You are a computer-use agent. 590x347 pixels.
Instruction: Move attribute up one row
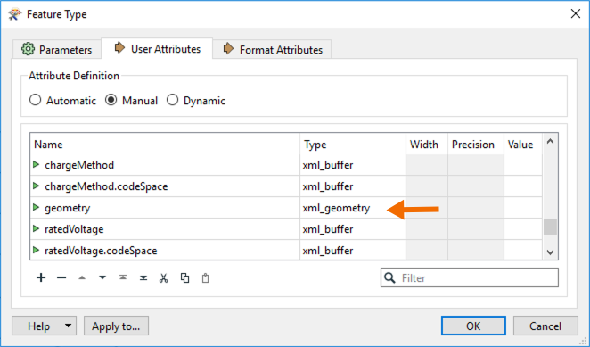point(82,278)
